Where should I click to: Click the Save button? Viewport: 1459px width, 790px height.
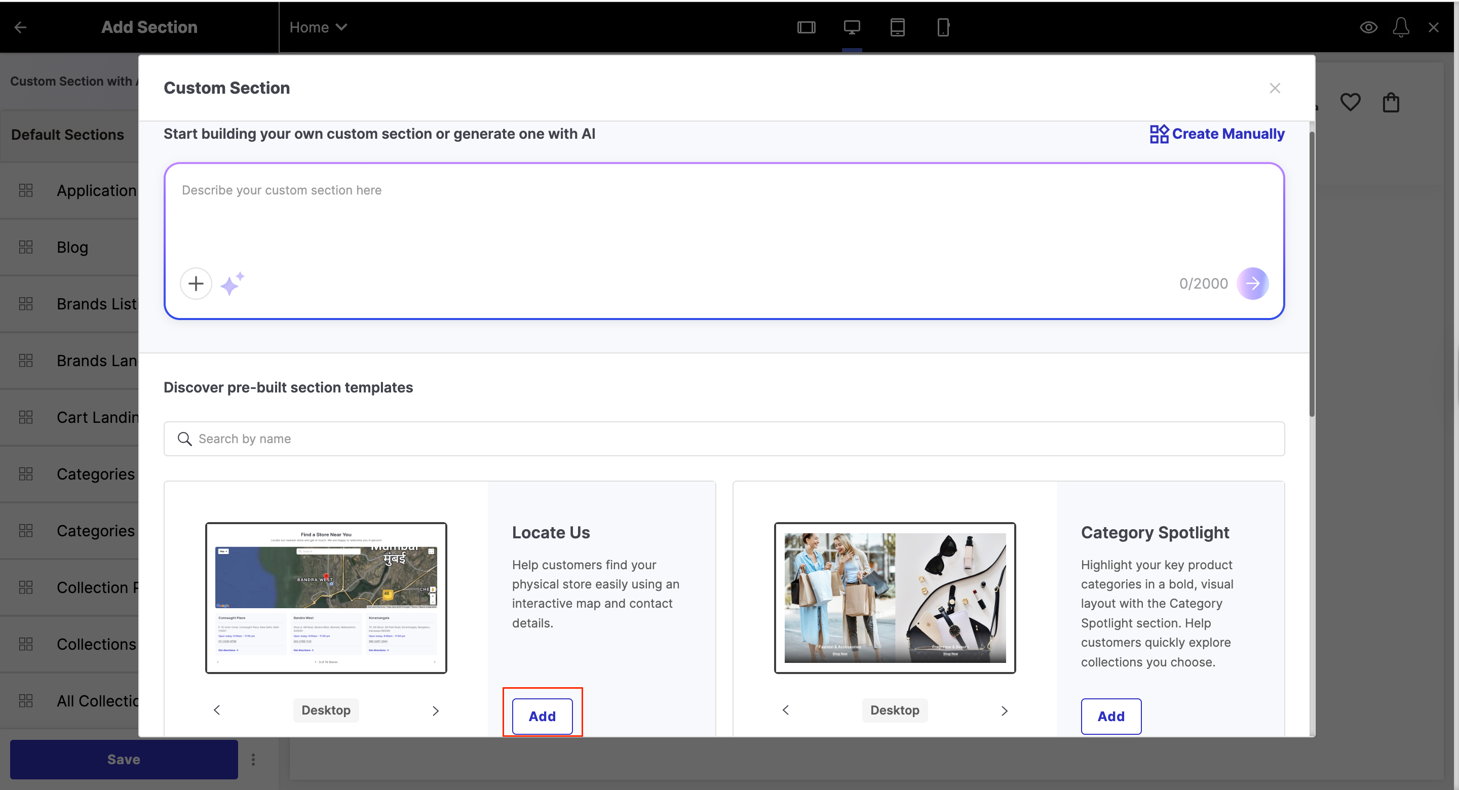pos(124,760)
